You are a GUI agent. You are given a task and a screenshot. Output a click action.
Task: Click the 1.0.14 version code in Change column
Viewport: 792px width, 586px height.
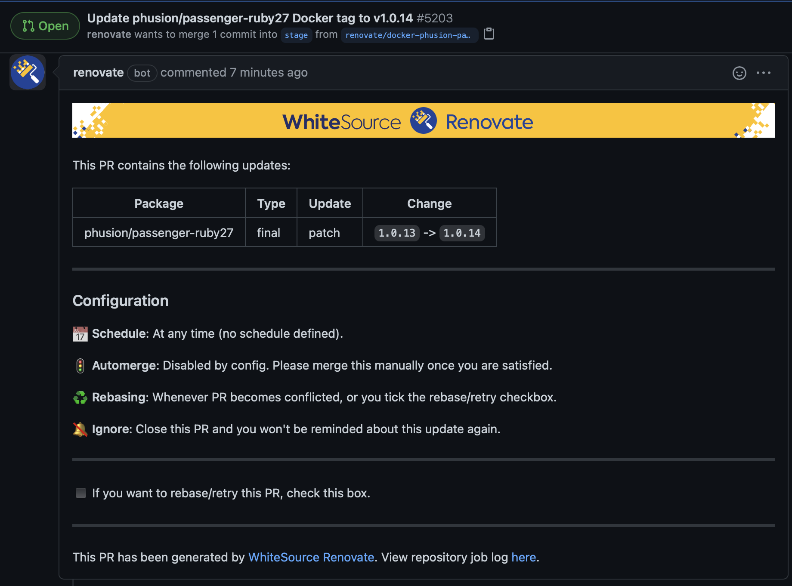click(462, 233)
